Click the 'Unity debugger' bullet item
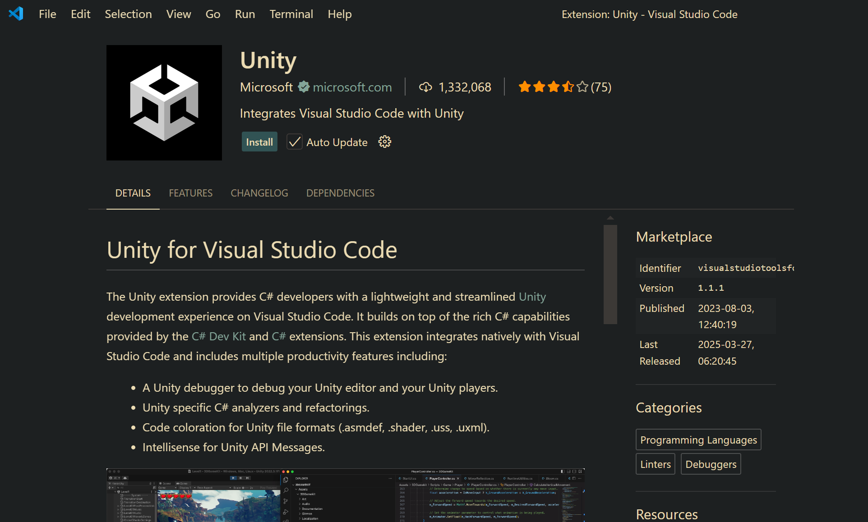 click(x=320, y=388)
